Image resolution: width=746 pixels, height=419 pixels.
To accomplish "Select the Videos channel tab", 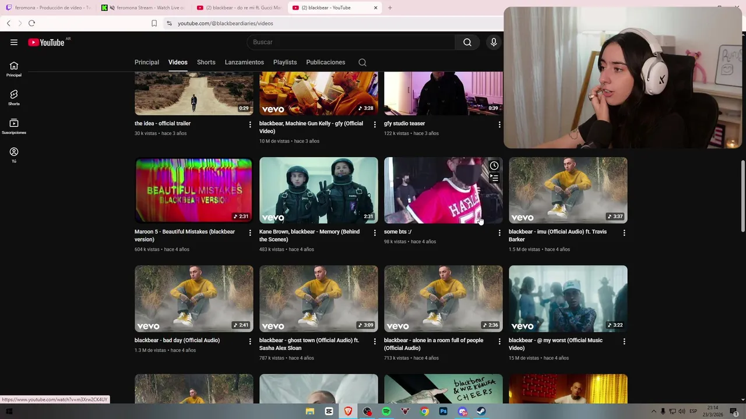I will coord(178,62).
